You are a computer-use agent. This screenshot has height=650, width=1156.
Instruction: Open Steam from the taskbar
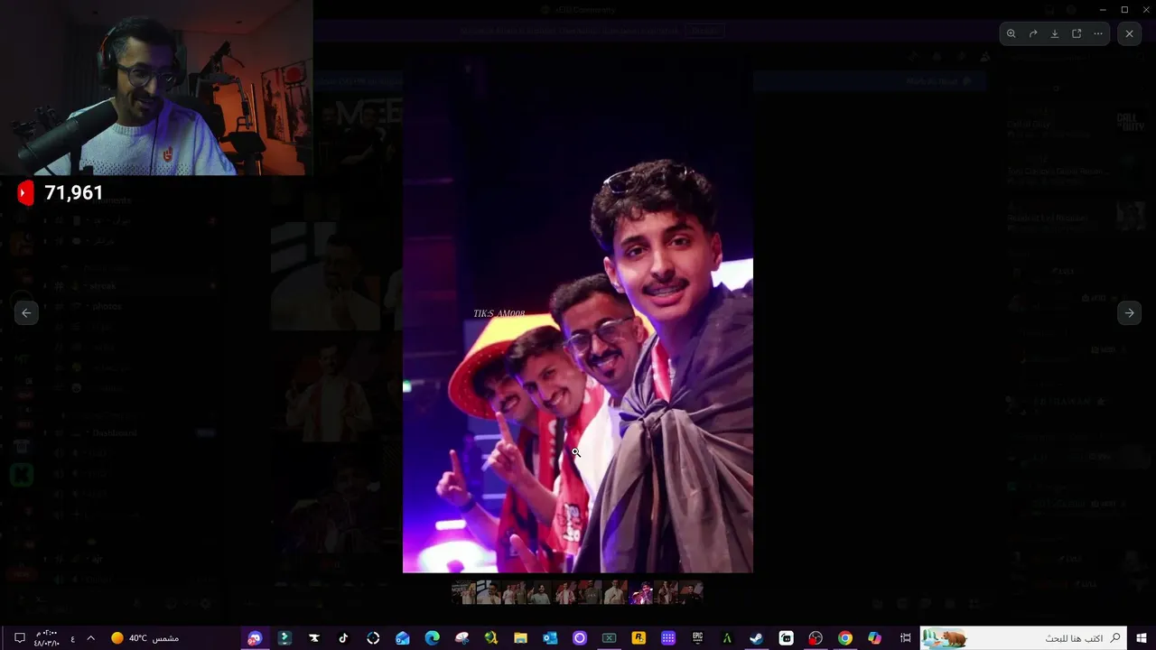(756, 638)
